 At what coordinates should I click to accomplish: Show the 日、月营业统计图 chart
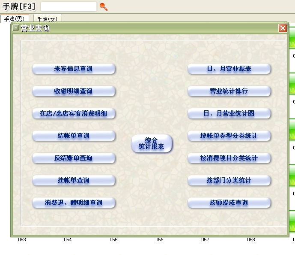tap(229, 113)
